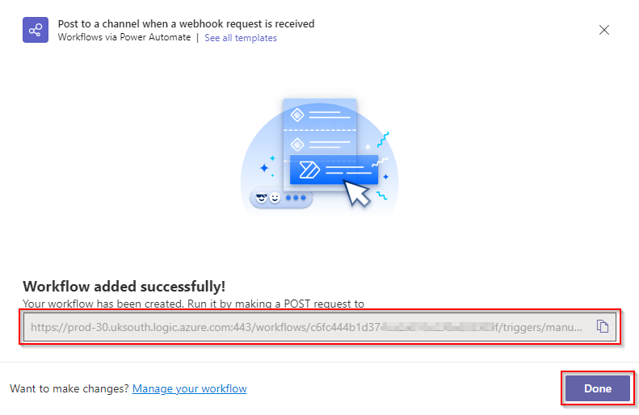Click the 'Your workflow has been created' message
Image resolution: width=639 pixels, height=415 pixels.
click(193, 304)
